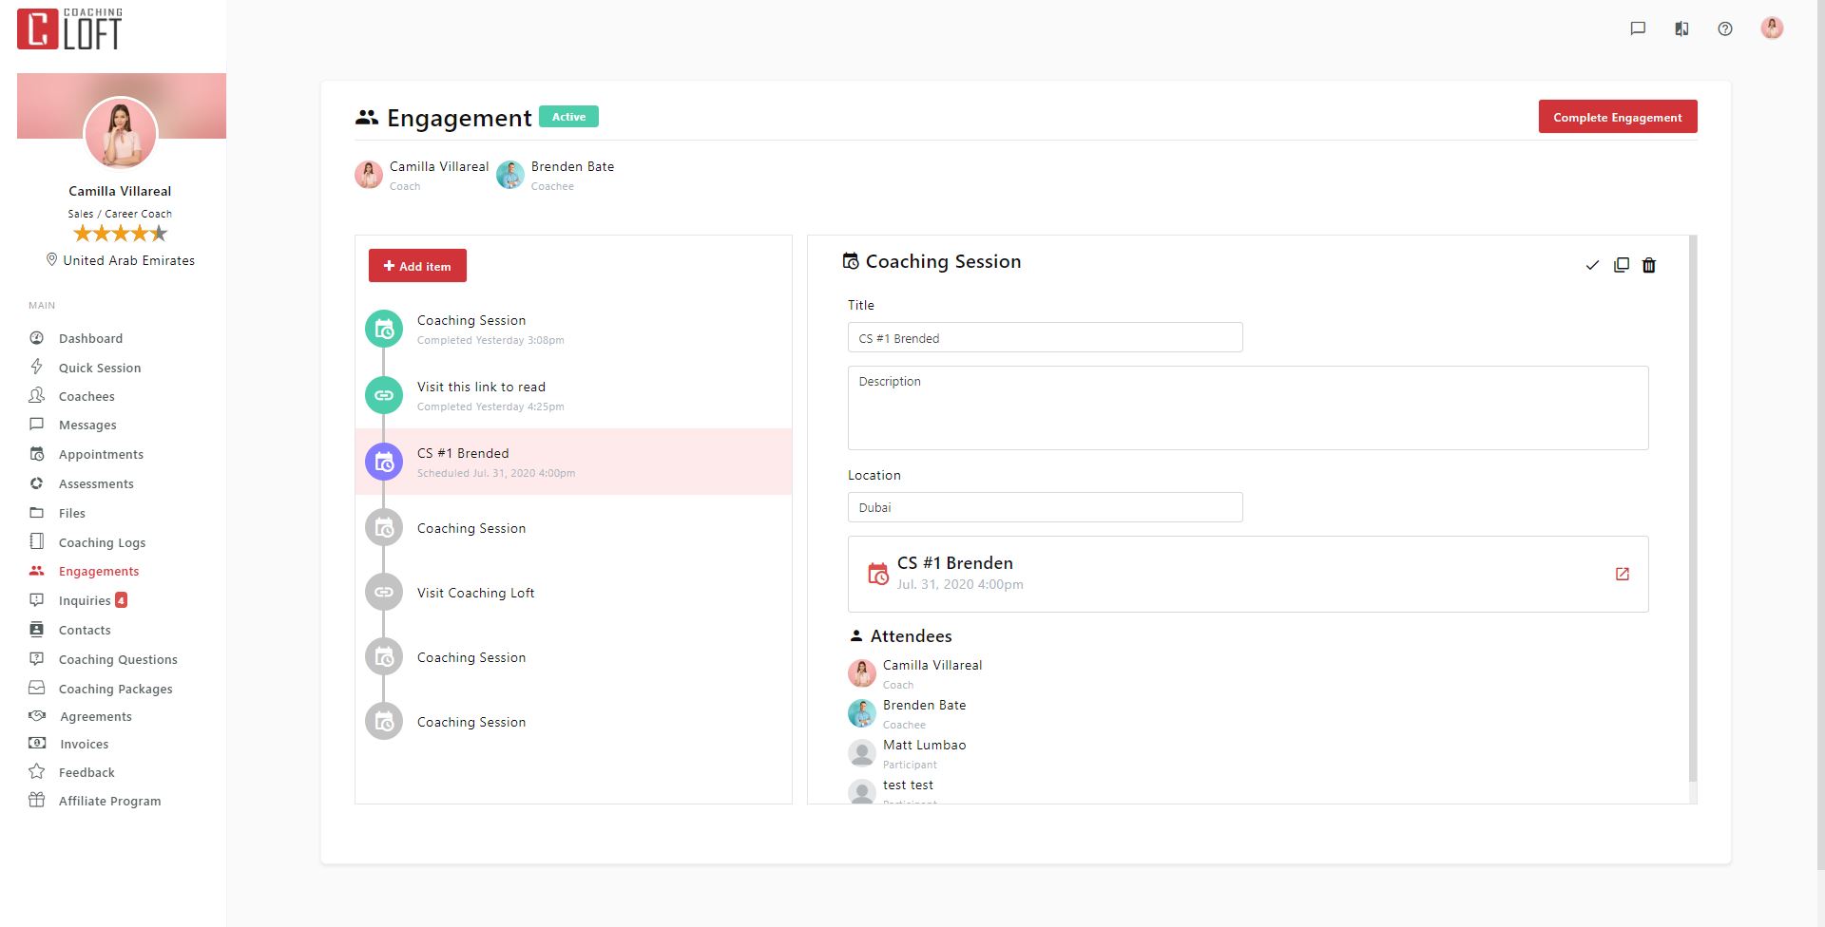The width and height of the screenshot is (1825, 927).
Task: Click the header icon next to help
Action: (x=1681, y=28)
